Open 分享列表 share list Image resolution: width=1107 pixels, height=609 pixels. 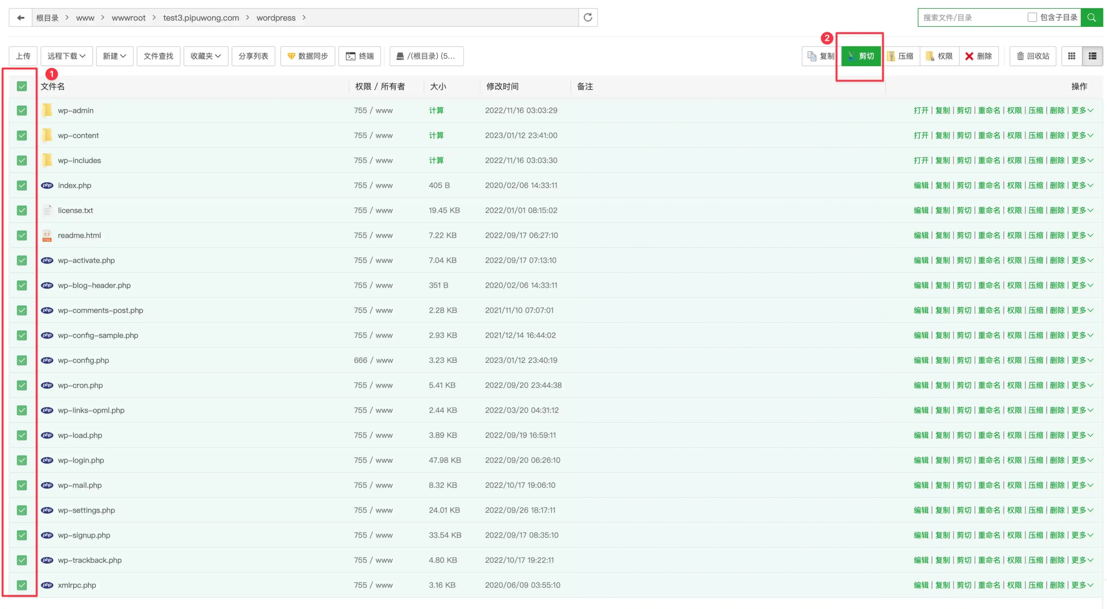tap(253, 56)
